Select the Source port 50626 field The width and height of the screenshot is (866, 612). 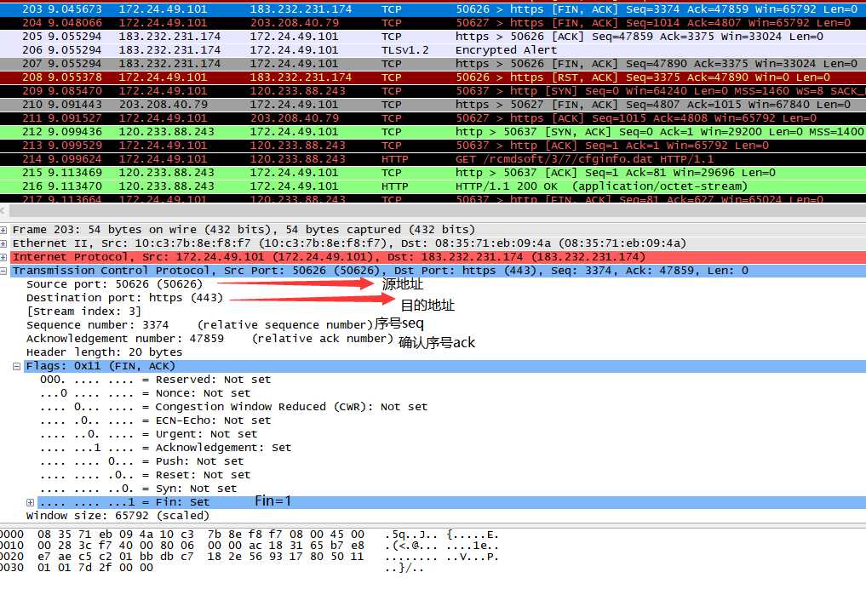click(x=114, y=284)
